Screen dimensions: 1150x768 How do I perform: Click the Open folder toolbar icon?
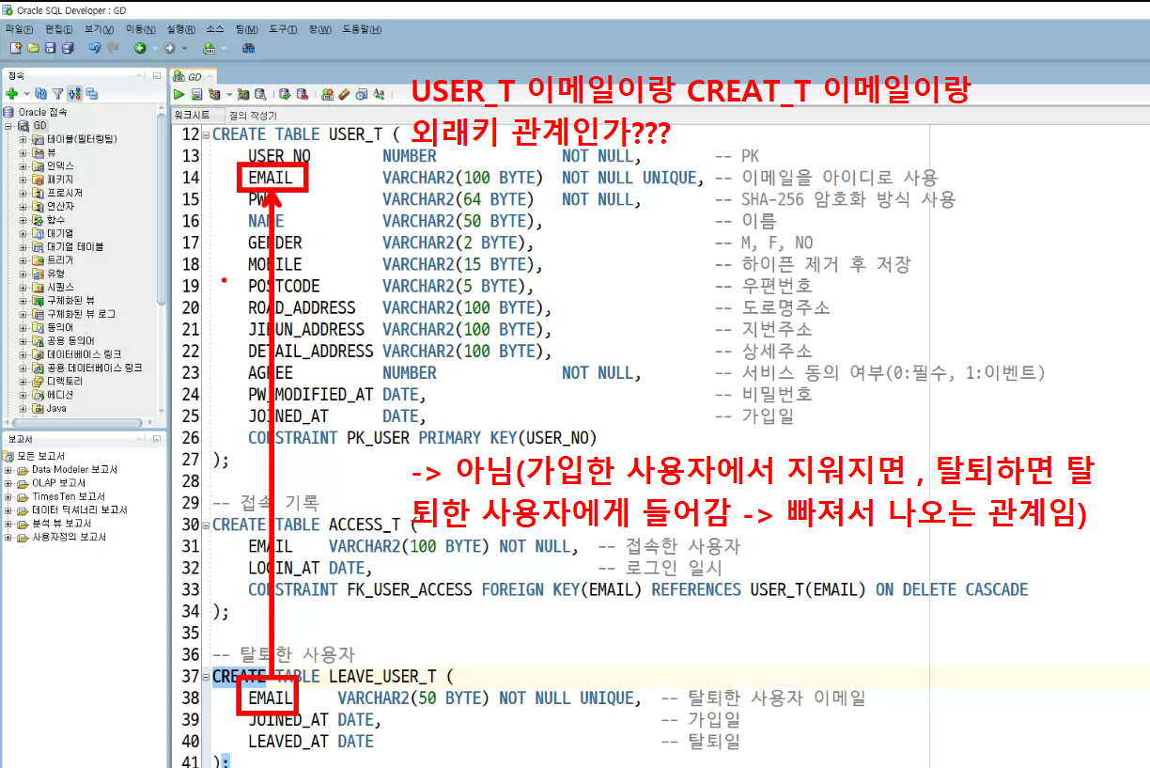pos(33,48)
